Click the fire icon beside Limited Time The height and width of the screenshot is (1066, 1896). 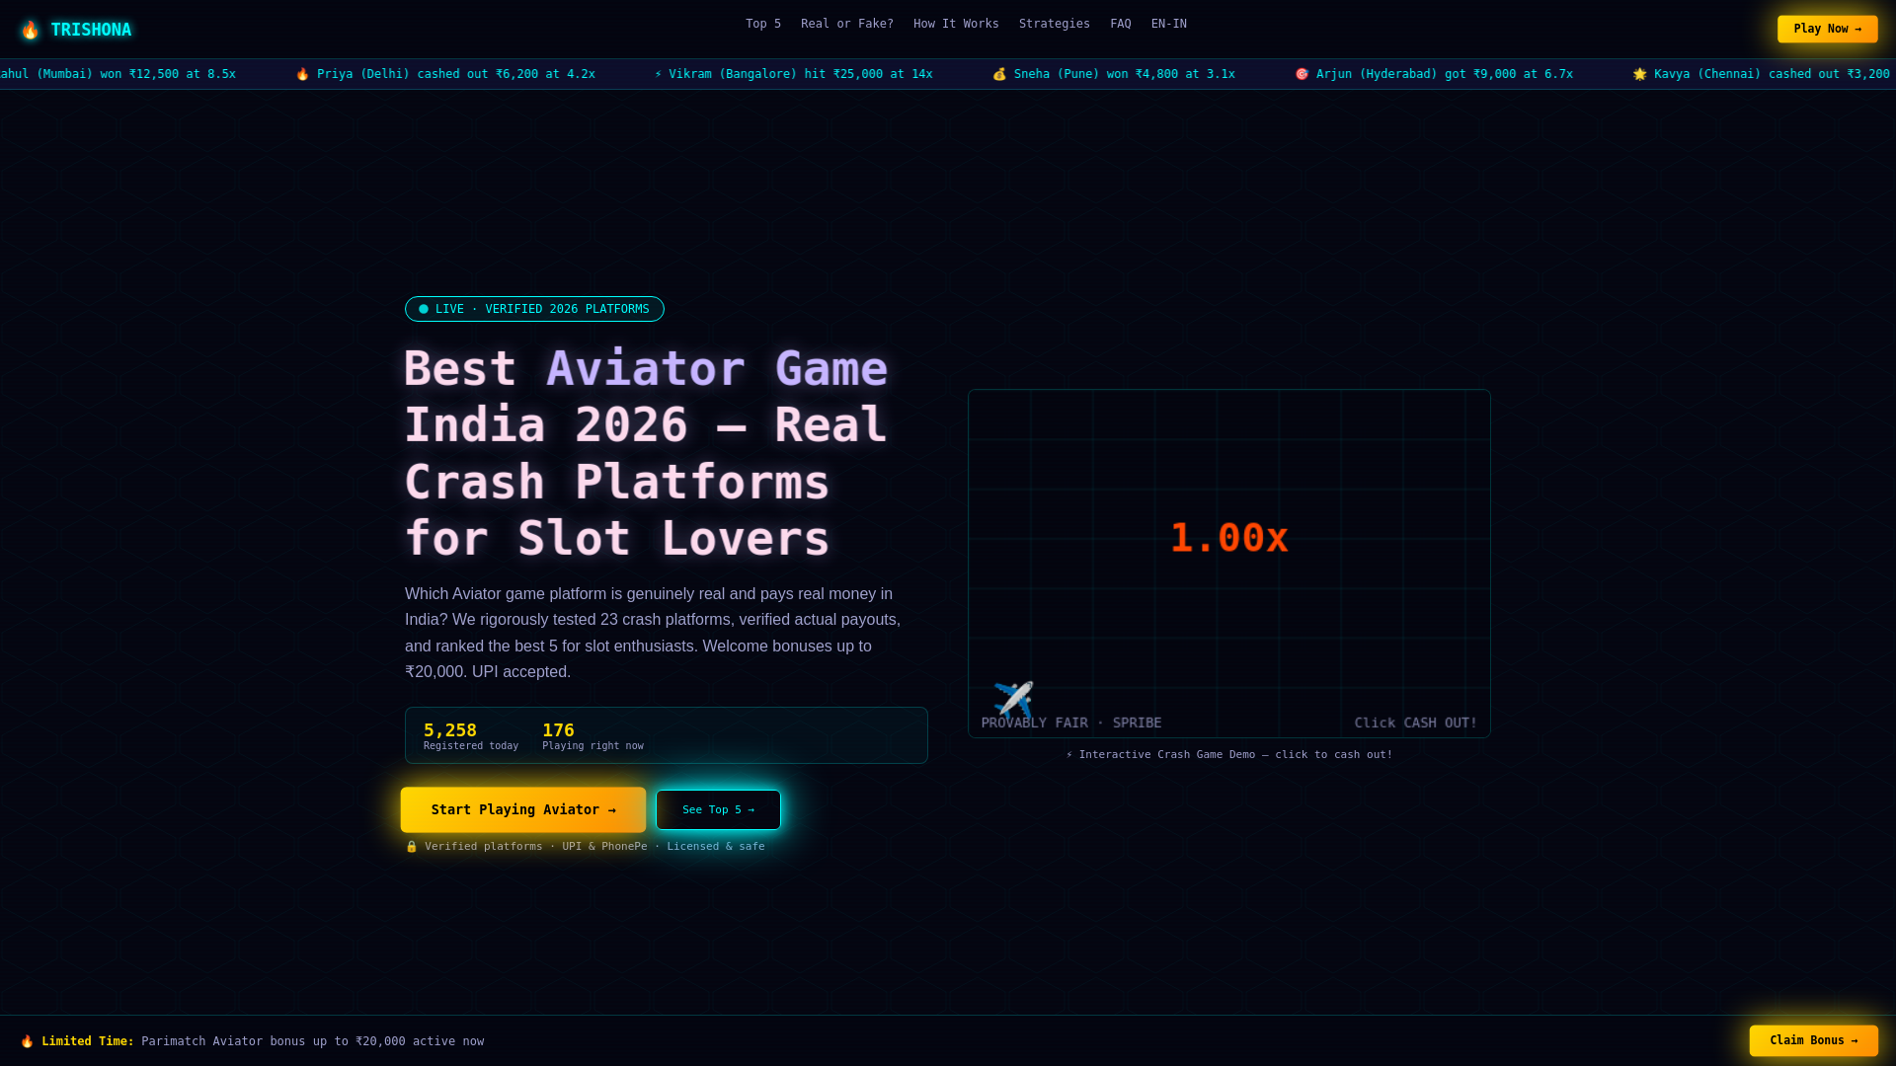(28, 1041)
